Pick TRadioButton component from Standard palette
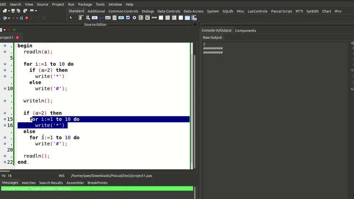The height and width of the screenshot is (199, 354). [134, 18]
